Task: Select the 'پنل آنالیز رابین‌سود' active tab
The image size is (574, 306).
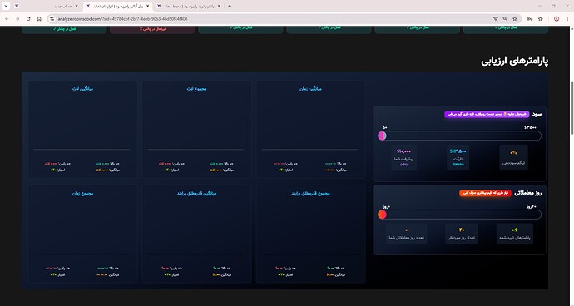Action: [x=118, y=6]
